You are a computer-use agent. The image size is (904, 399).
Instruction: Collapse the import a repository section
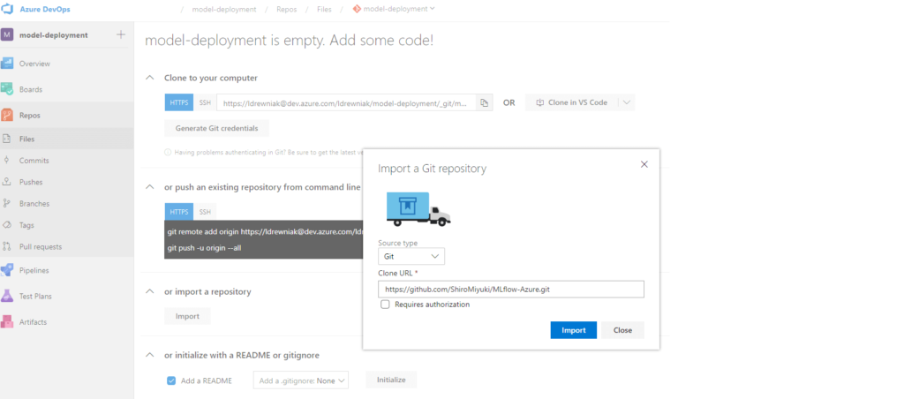point(150,291)
